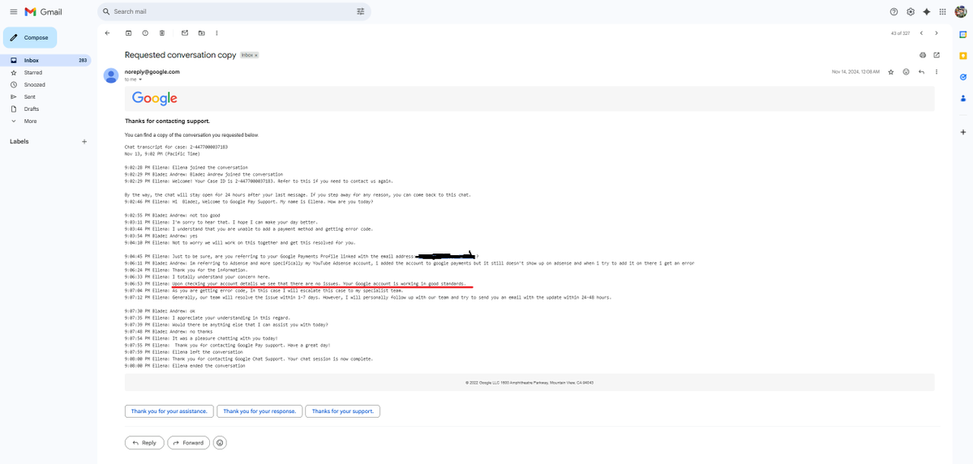Viewport: 973px width, 464px height.
Task: Reply using the header arrow icon
Action: pos(921,71)
